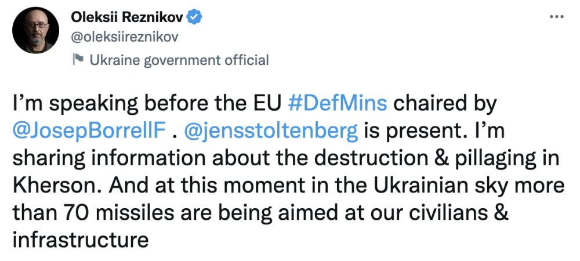Open Oleksii Reznikov's profile picture

(x=34, y=33)
